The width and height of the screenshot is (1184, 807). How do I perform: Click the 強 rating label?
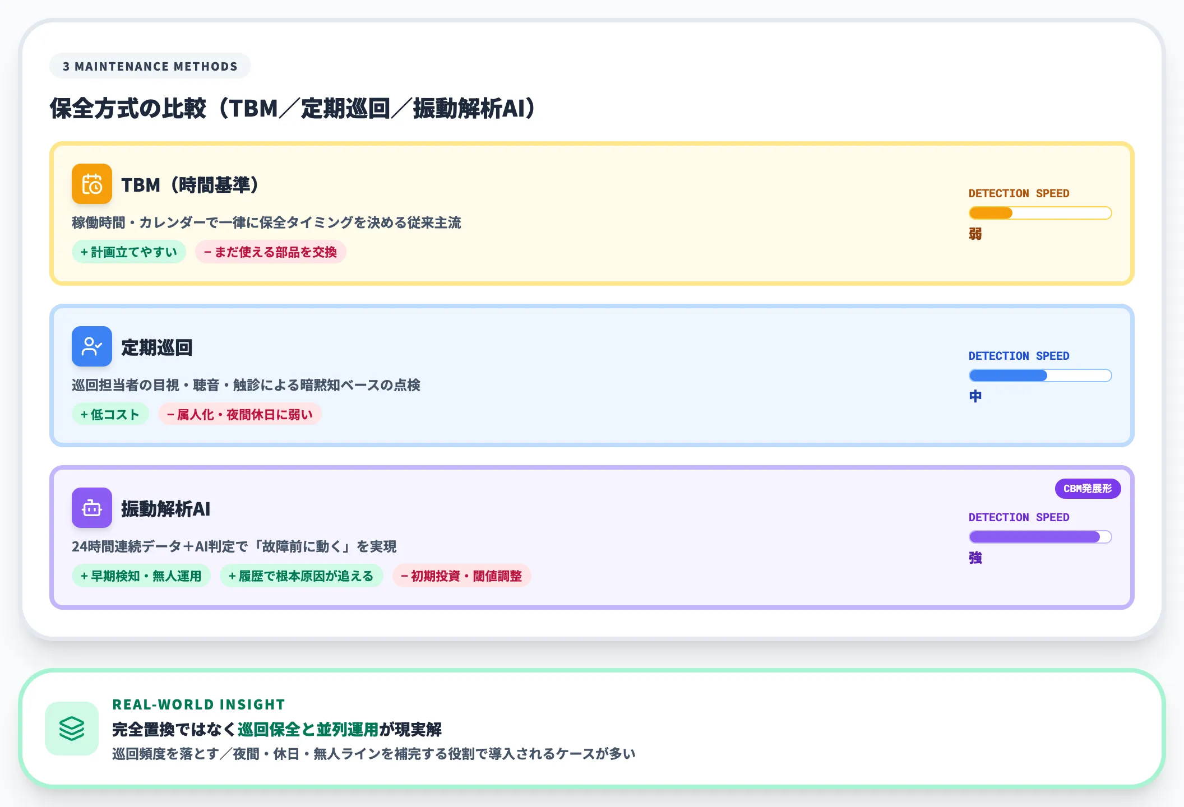(x=975, y=558)
